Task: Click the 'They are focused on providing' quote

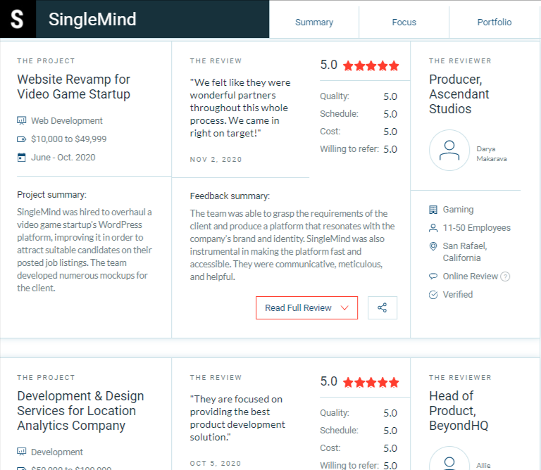Action: pyautogui.click(x=237, y=419)
